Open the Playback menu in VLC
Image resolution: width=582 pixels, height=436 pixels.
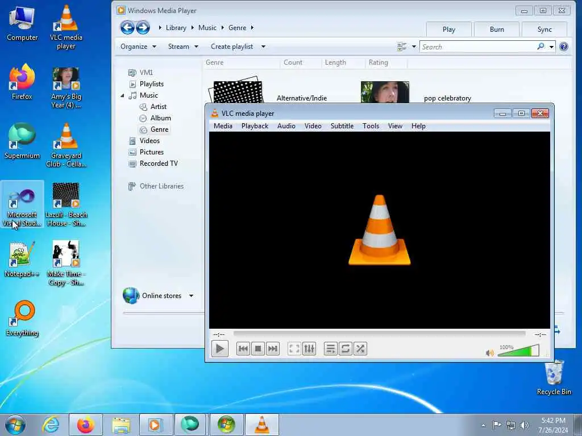pyautogui.click(x=255, y=126)
